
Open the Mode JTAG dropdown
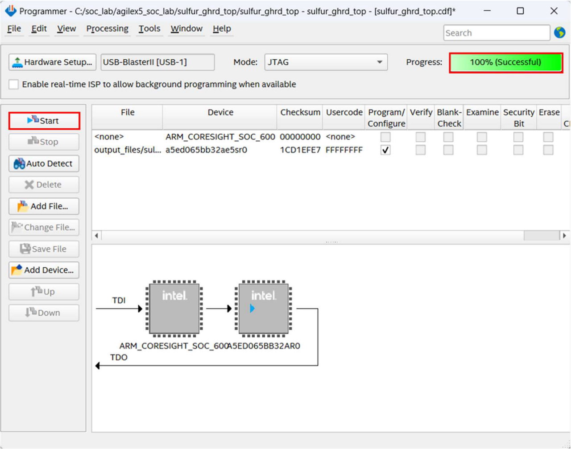pos(326,62)
